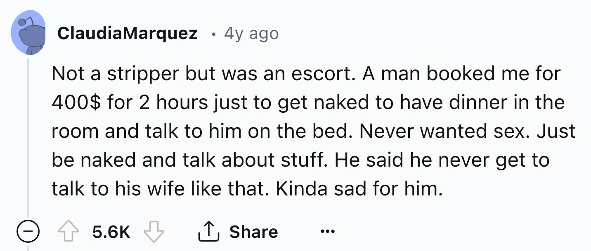The image size is (591, 251).
Task: Click the username ClaudiaMarquez
Action: pyautogui.click(x=128, y=33)
